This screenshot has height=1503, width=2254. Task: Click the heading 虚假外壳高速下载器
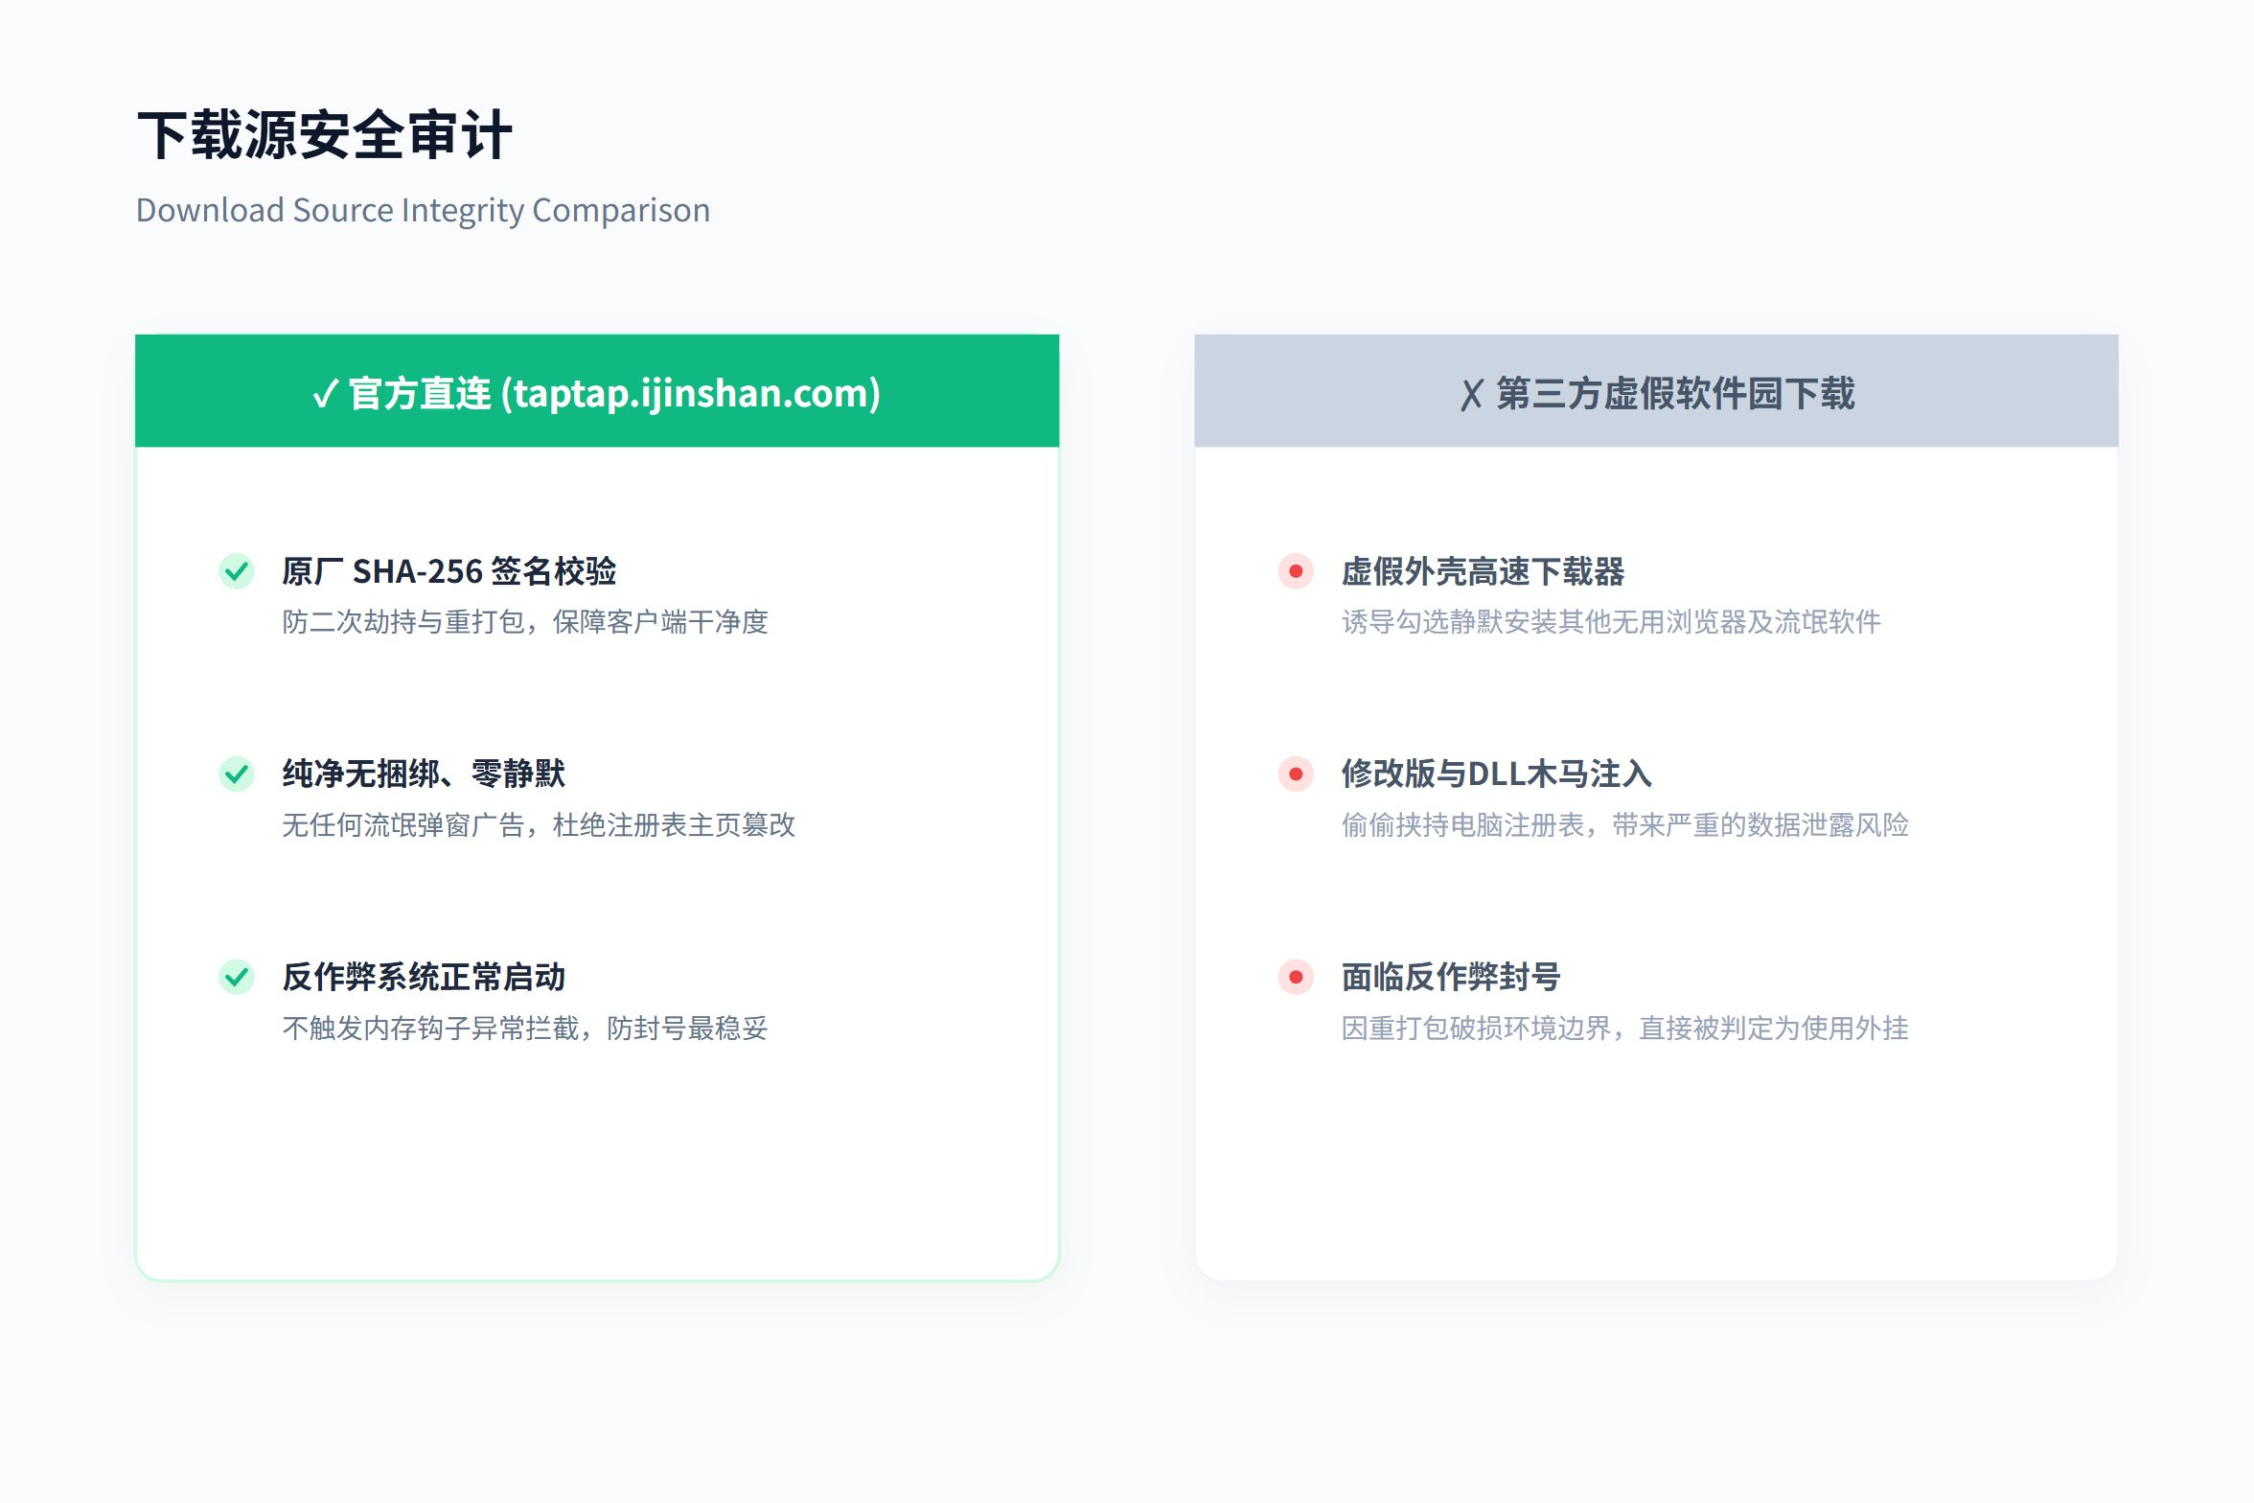(x=1483, y=571)
